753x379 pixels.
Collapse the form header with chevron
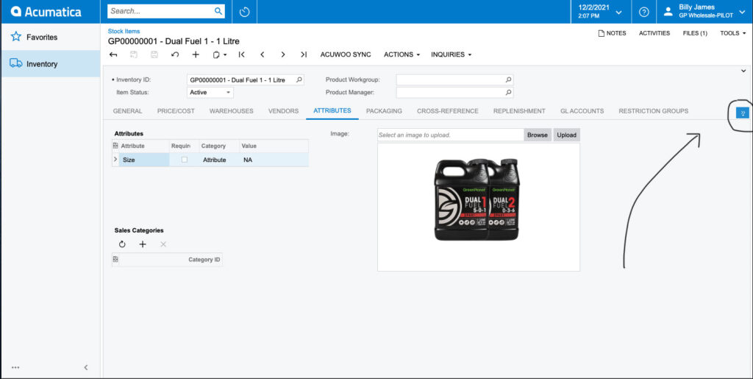[743, 71]
